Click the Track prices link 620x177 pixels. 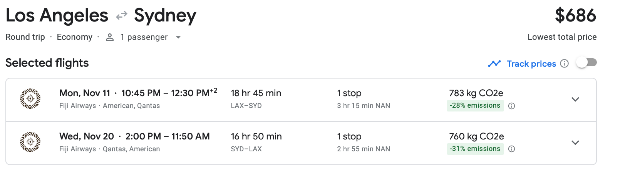pos(531,64)
